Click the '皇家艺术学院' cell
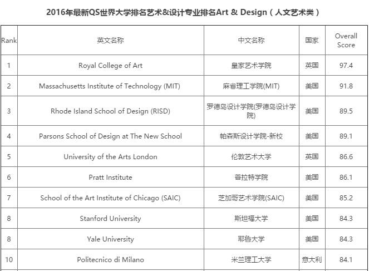The image size is (369, 271). pos(251,66)
